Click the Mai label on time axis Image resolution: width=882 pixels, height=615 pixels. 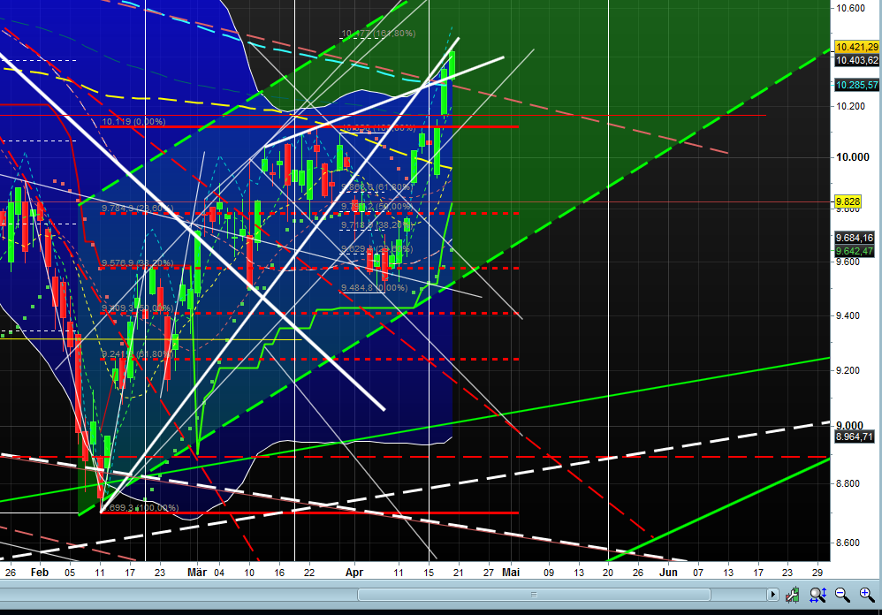[511, 573]
